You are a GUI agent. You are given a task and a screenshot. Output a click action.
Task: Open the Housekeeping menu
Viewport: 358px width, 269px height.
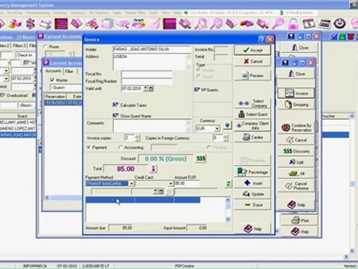coord(38,13)
